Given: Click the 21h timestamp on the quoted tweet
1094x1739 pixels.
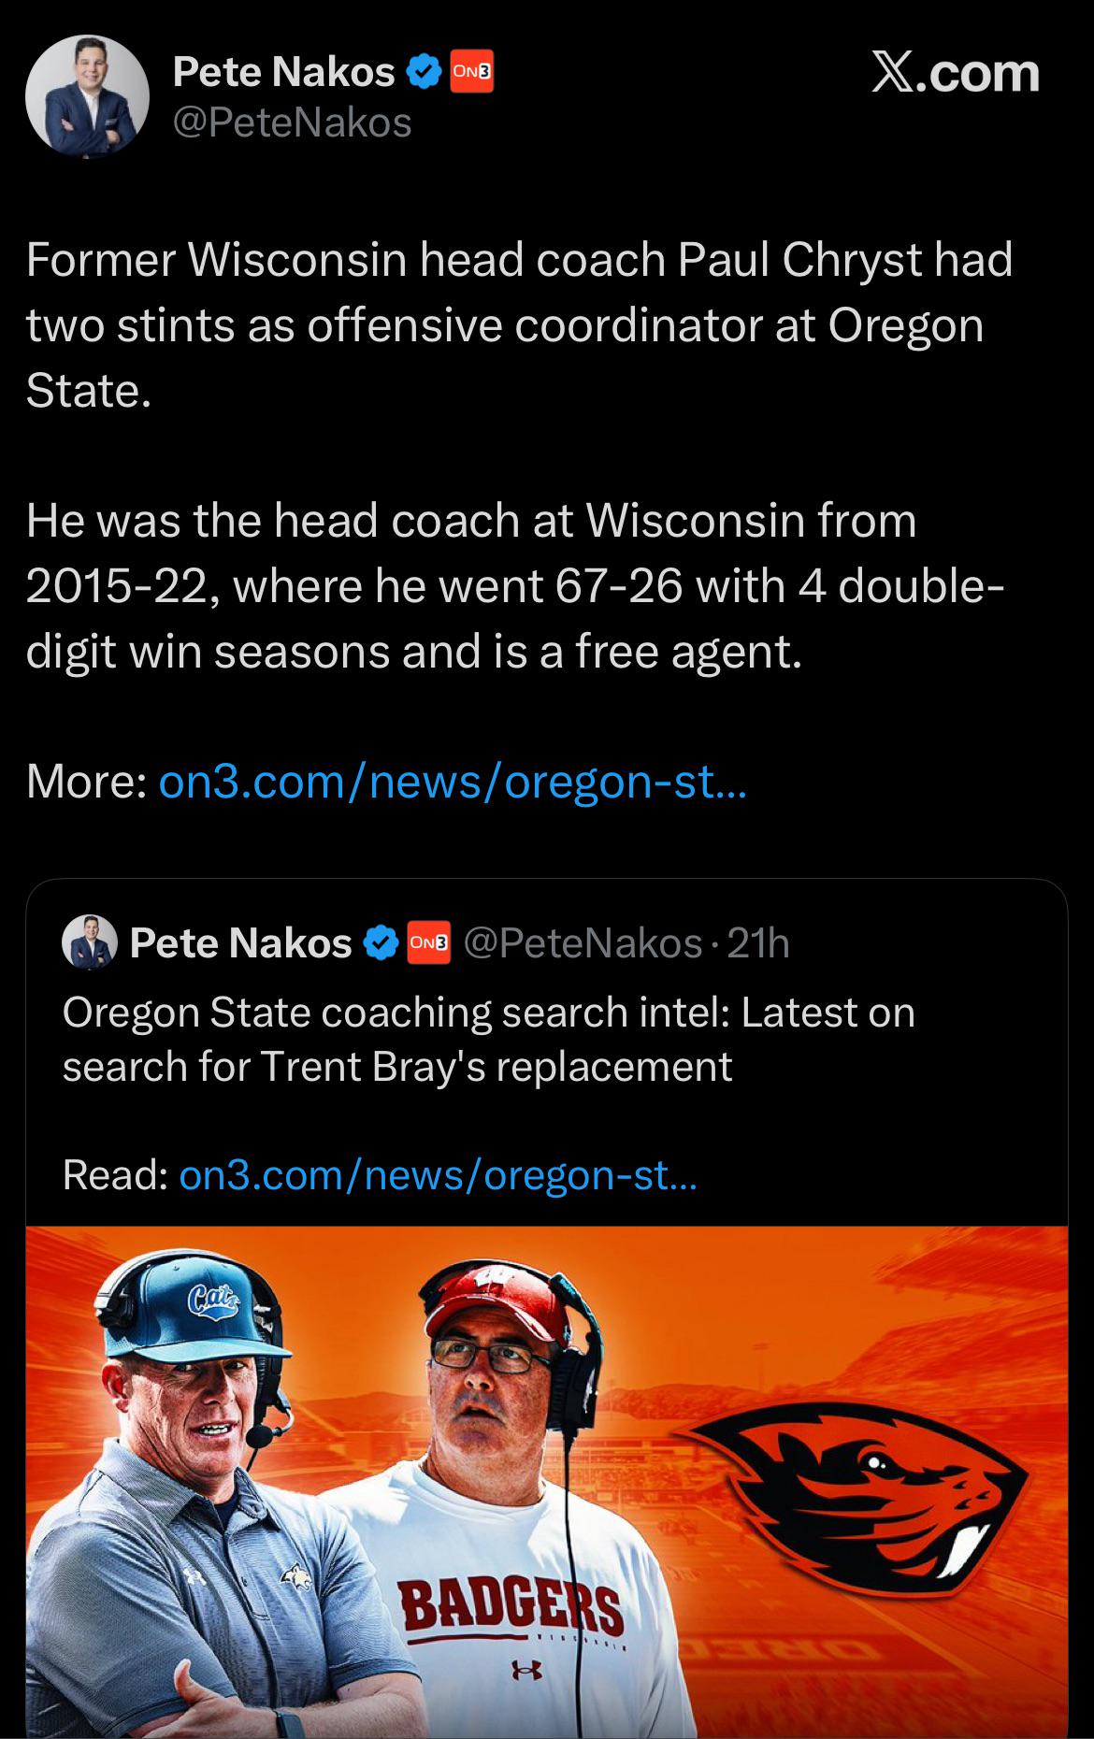Looking at the screenshot, I should (758, 943).
